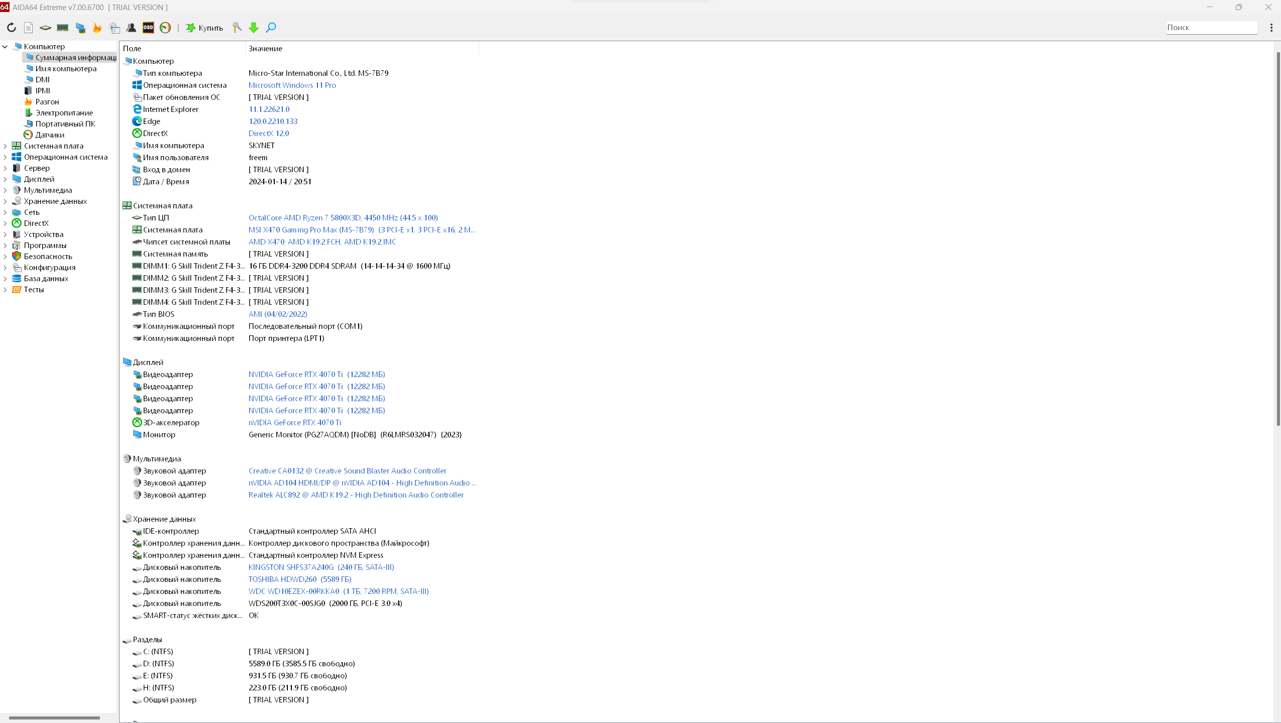The width and height of the screenshot is (1281, 723).
Task: Expand the Сервер tree node
Action: 5,168
